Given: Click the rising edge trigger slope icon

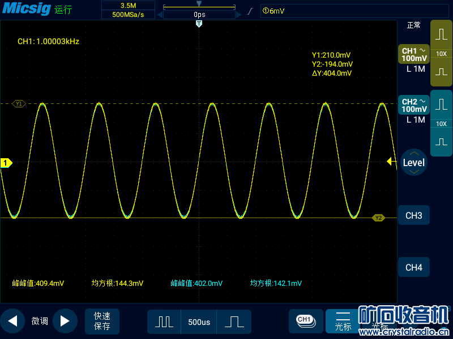Looking at the screenshot, I should [x=250, y=11].
